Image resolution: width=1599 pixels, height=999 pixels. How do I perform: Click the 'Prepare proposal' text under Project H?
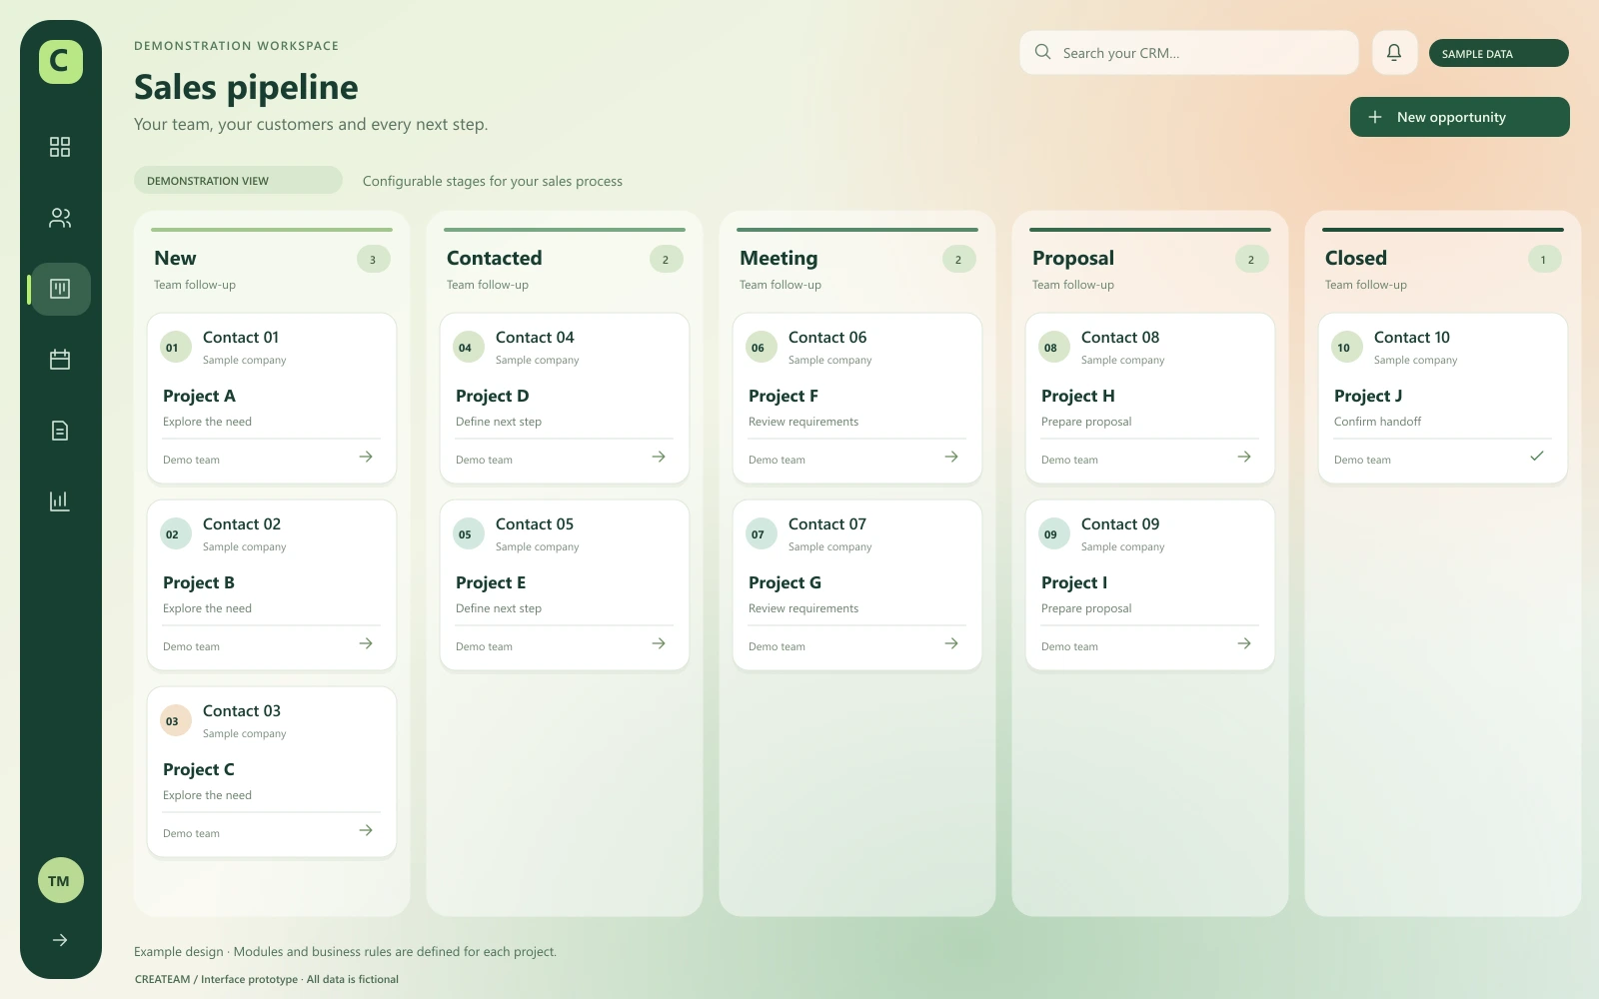coord(1086,422)
